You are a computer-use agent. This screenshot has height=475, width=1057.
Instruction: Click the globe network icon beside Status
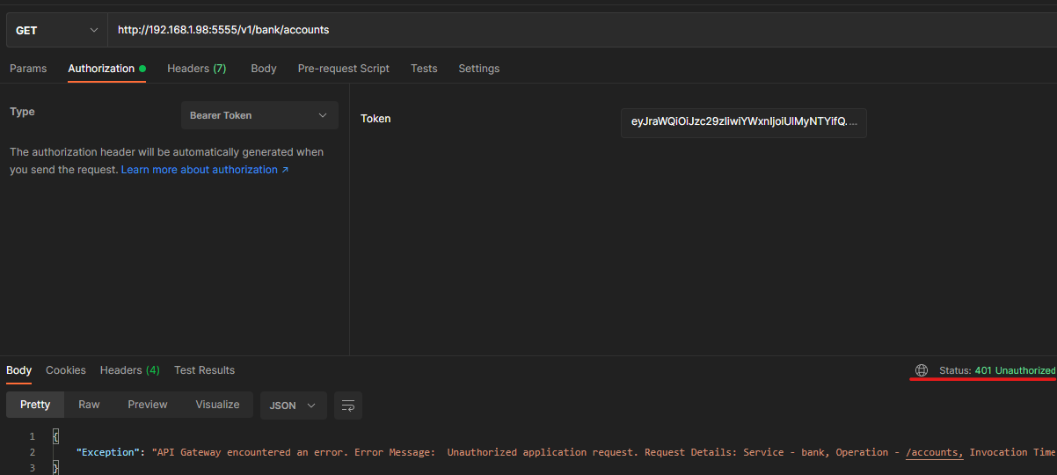click(922, 370)
